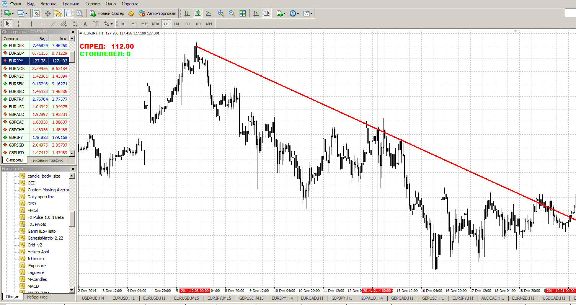Image resolution: width=576 pixels, height=305 pixels.
Task: Select the Fibonacci Retracement tool
Action: click(x=74, y=24)
